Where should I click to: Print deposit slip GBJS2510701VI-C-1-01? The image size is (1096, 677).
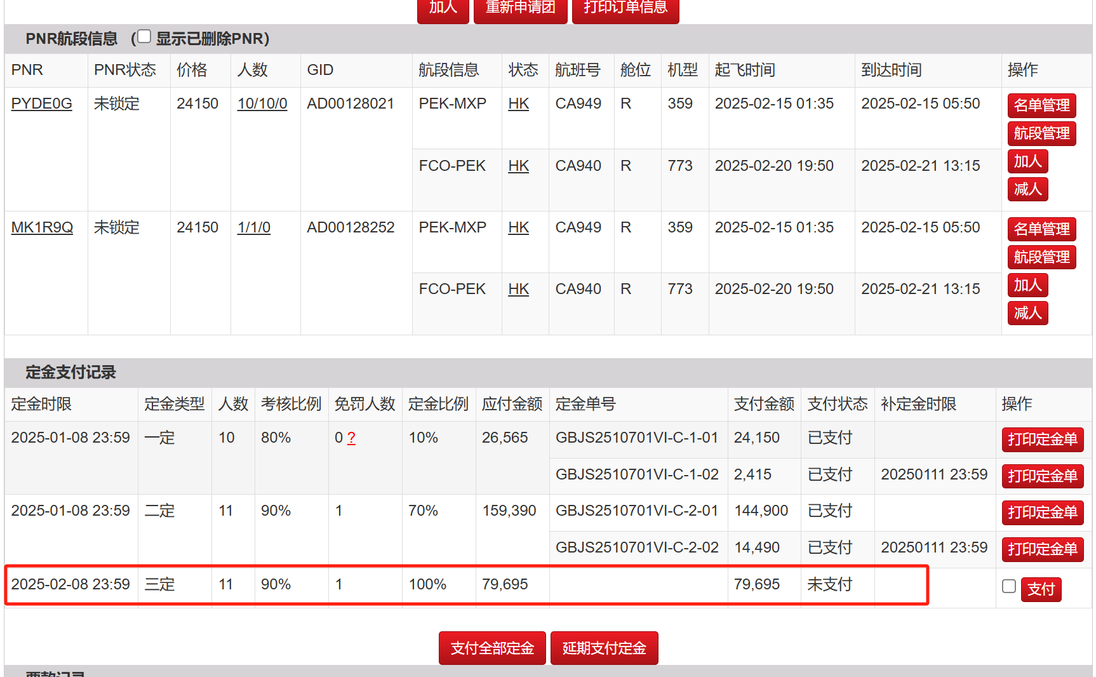1042,439
